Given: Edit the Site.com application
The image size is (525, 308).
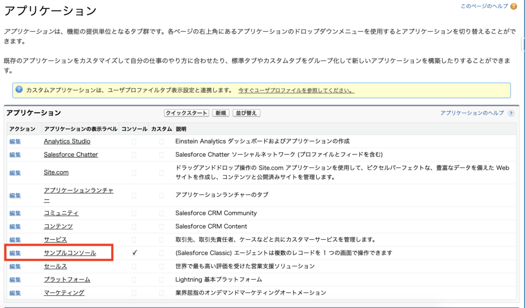Looking at the screenshot, I should point(15,173).
